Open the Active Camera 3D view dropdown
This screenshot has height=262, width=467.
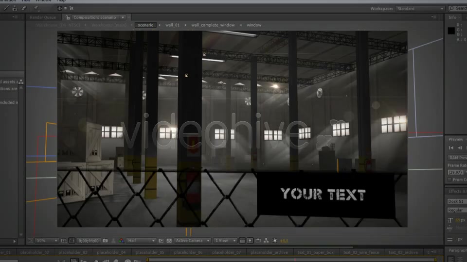(x=193, y=241)
